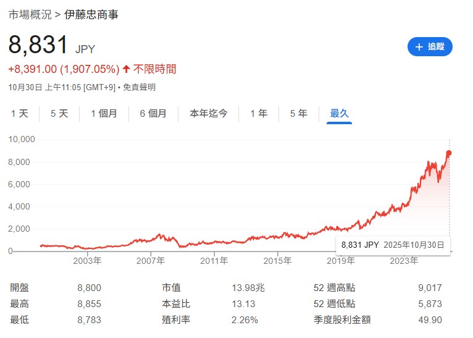The height and width of the screenshot is (338, 473).
Task: Click the 10,000 y-axis label
Action: [x=22, y=139]
